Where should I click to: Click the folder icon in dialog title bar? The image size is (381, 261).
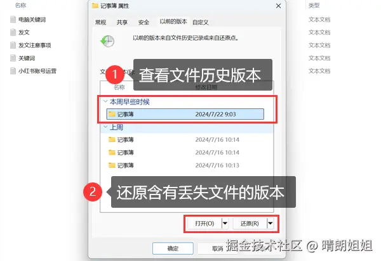[95, 5]
